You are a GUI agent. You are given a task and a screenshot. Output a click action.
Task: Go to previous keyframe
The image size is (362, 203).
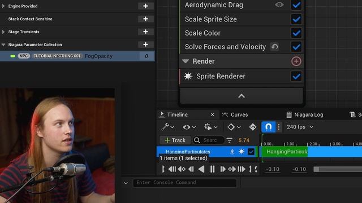coord(182,169)
